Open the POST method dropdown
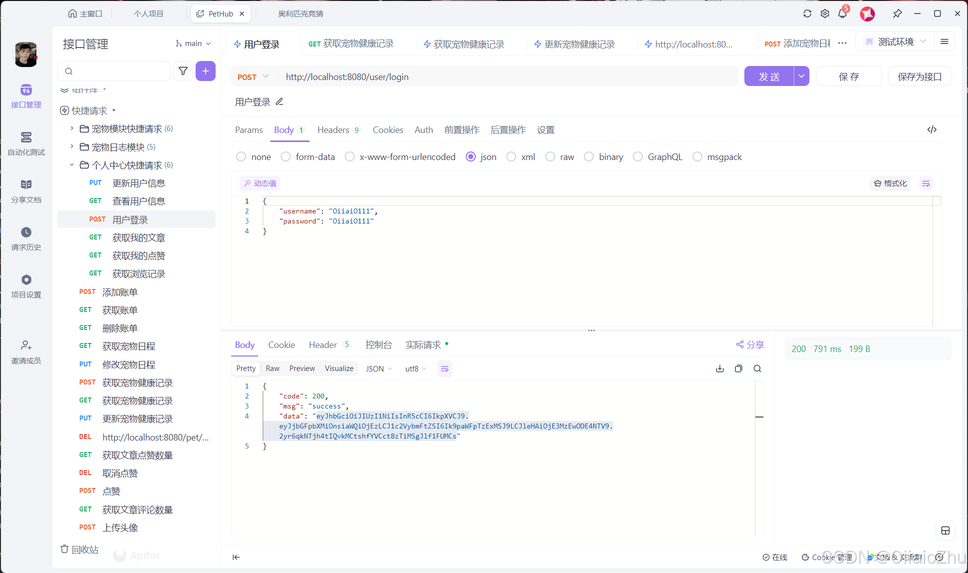 tap(253, 76)
